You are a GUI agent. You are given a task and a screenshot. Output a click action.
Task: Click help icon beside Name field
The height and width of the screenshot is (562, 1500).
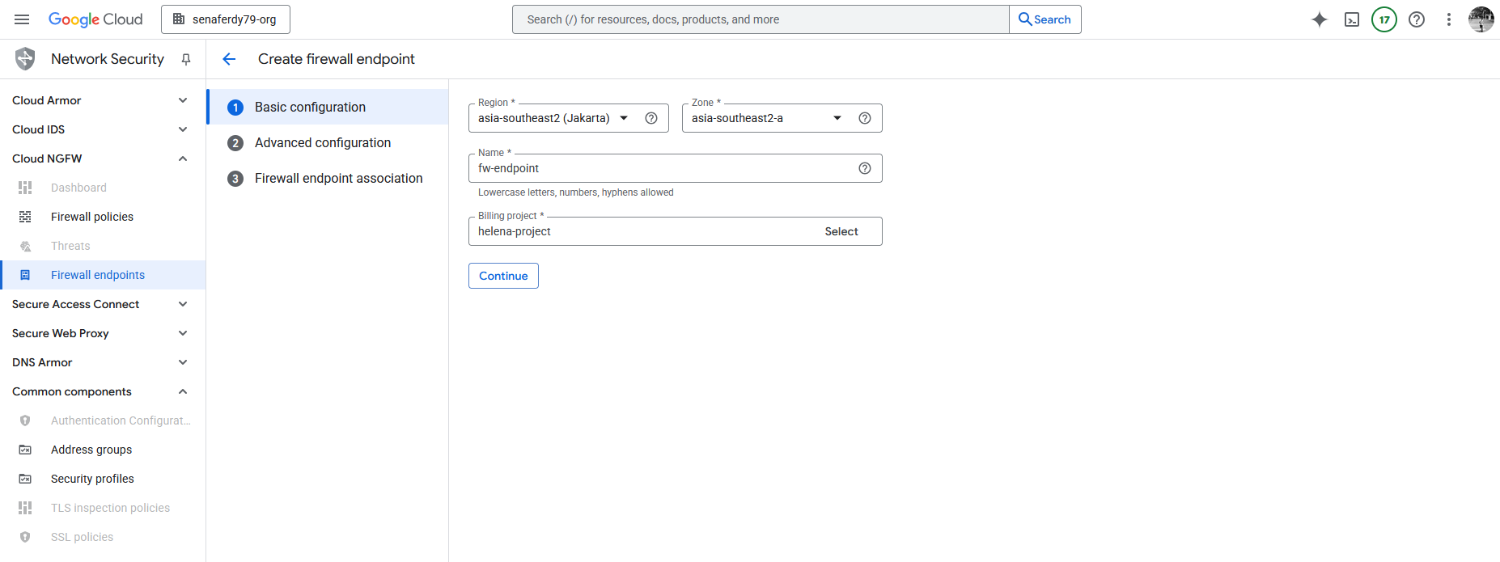pyautogui.click(x=864, y=168)
